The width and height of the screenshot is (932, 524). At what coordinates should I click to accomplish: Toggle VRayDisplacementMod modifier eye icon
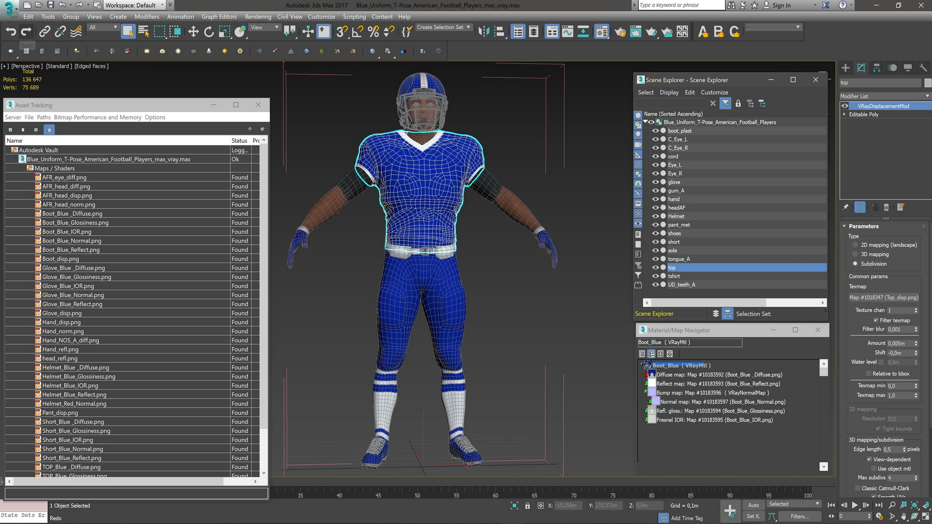click(x=845, y=106)
